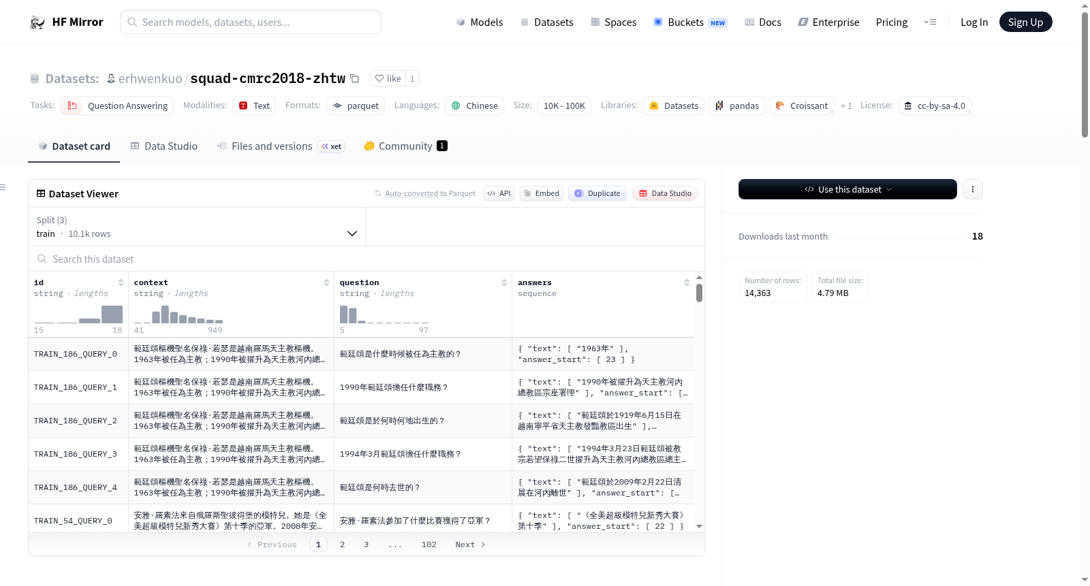Copy dataset name with the copy icon
This screenshot has height=586, width=1090.
pyautogui.click(x=354, y=78)
